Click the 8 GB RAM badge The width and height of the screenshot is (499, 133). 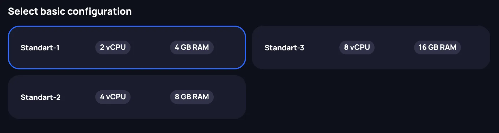point(192,97)
